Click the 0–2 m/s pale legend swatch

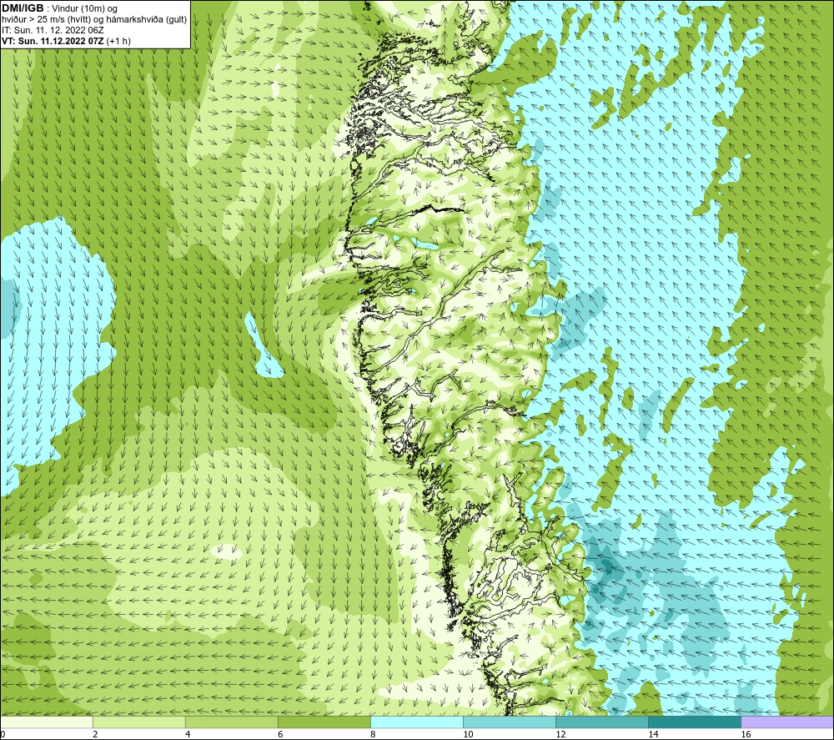(46, 722)
